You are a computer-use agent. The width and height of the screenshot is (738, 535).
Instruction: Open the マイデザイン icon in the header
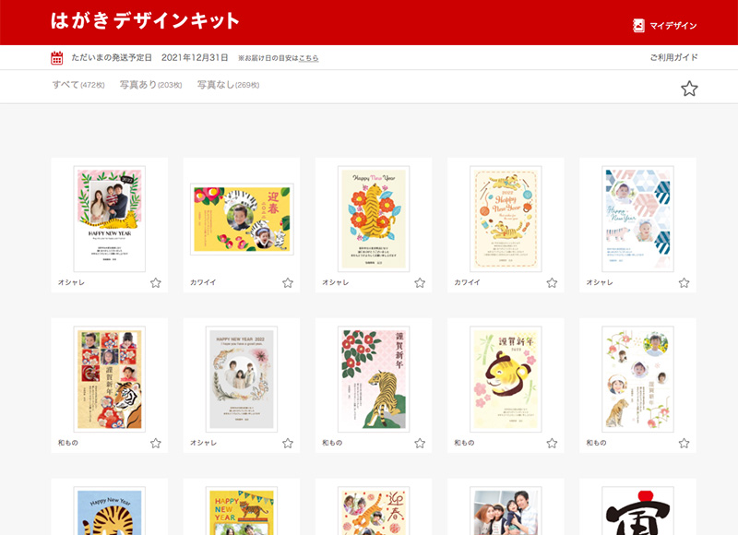[638, 26]
